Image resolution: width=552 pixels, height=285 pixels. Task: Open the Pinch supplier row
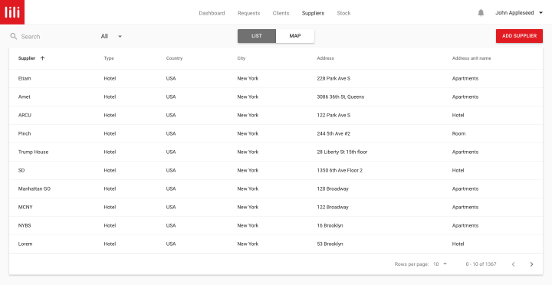(276, 134)
